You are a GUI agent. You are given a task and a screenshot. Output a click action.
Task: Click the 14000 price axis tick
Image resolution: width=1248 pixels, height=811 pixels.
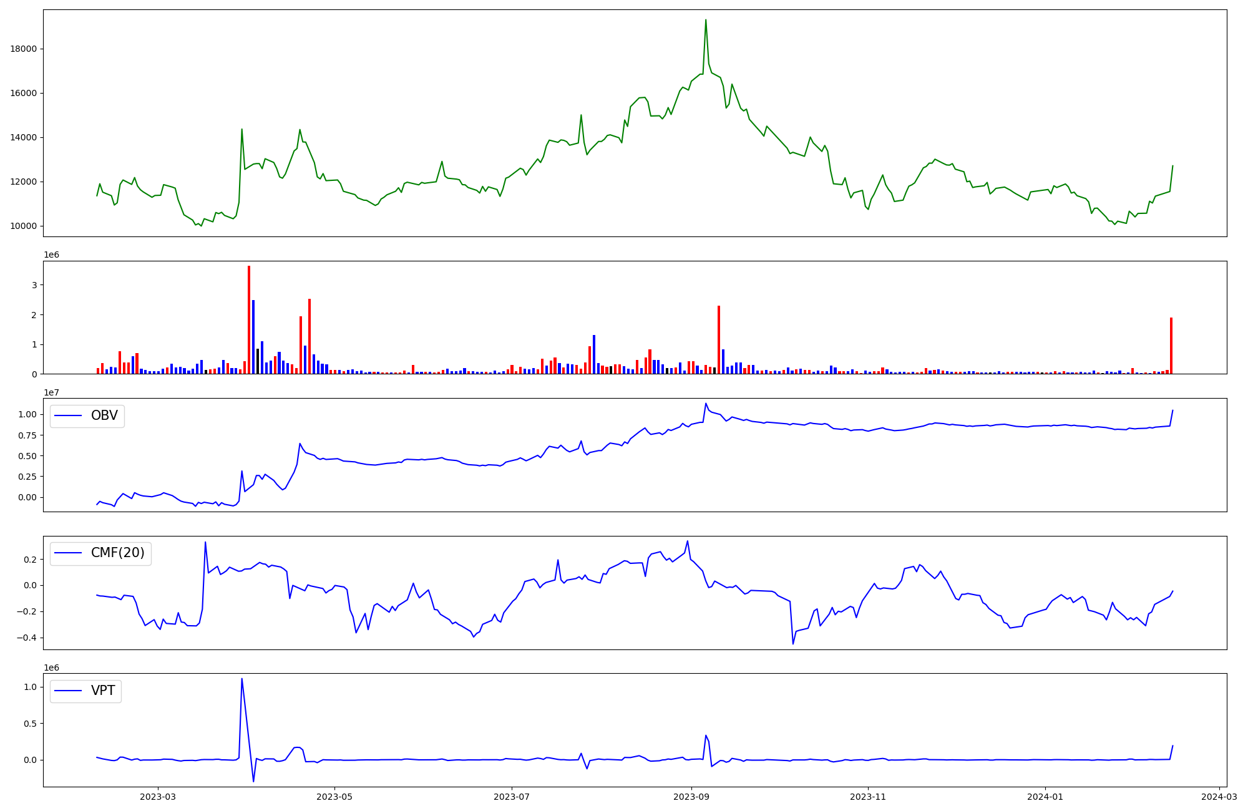[23, 138]
